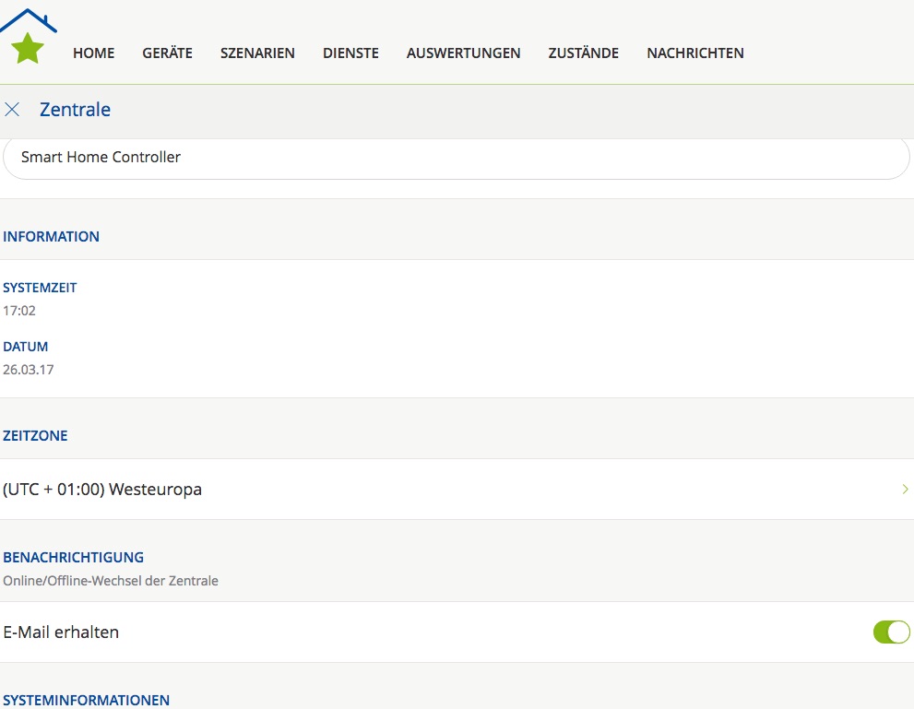Viewport: 914px width, 709px height.
Task: Select the system time value 17:02
Action: pyautogui.click(x=19, y=311)
